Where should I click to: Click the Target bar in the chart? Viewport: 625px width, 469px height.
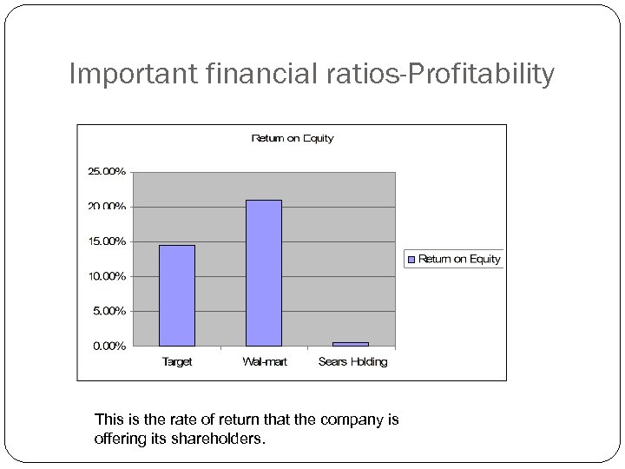pyautogui.click(x=177, y=295)
